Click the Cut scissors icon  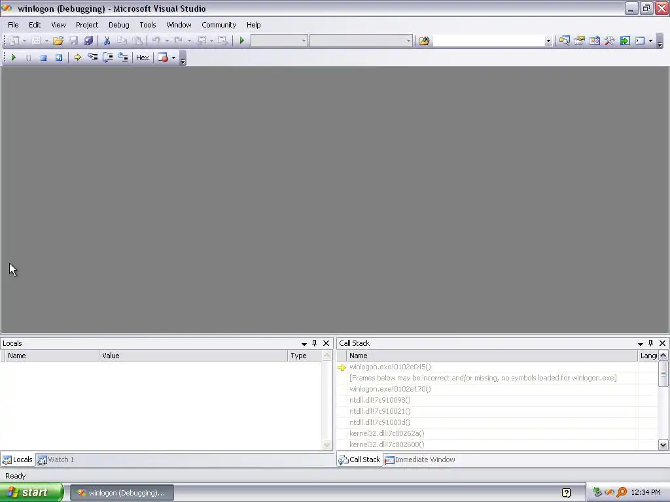107,41
